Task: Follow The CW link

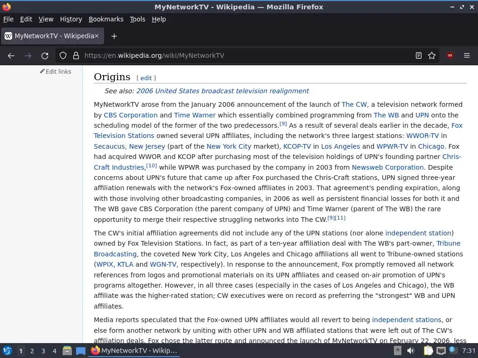Action: [x=354, y=104]
